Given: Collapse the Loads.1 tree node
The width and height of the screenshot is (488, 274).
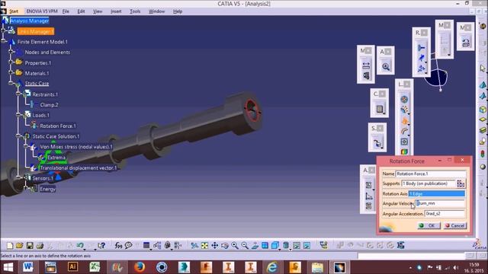Looking at the screenshot, I should coord(18,115).
